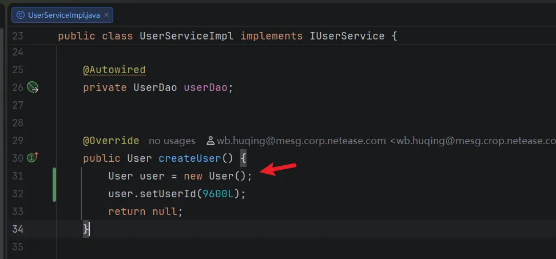Click the UserDao type on line 26
The image size is (556, 259).
155,87
